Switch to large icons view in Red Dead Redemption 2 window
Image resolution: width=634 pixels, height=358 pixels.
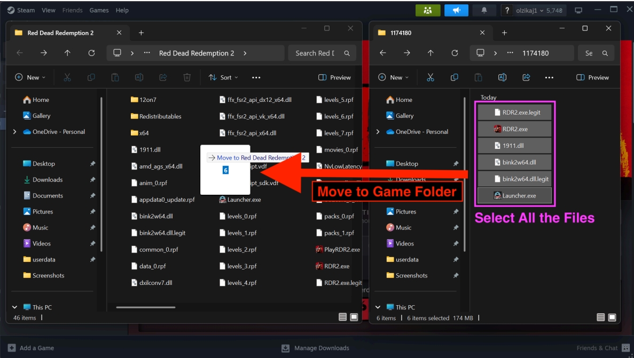[354, 317]
